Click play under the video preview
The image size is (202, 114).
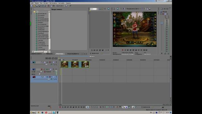(x=130, y=50)
